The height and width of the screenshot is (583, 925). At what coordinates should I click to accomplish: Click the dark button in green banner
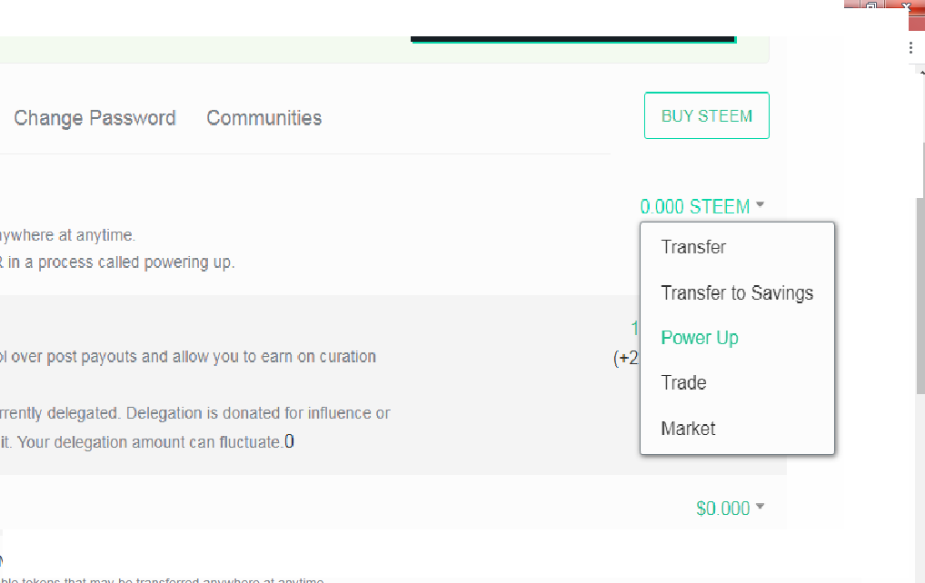[572, 39]
